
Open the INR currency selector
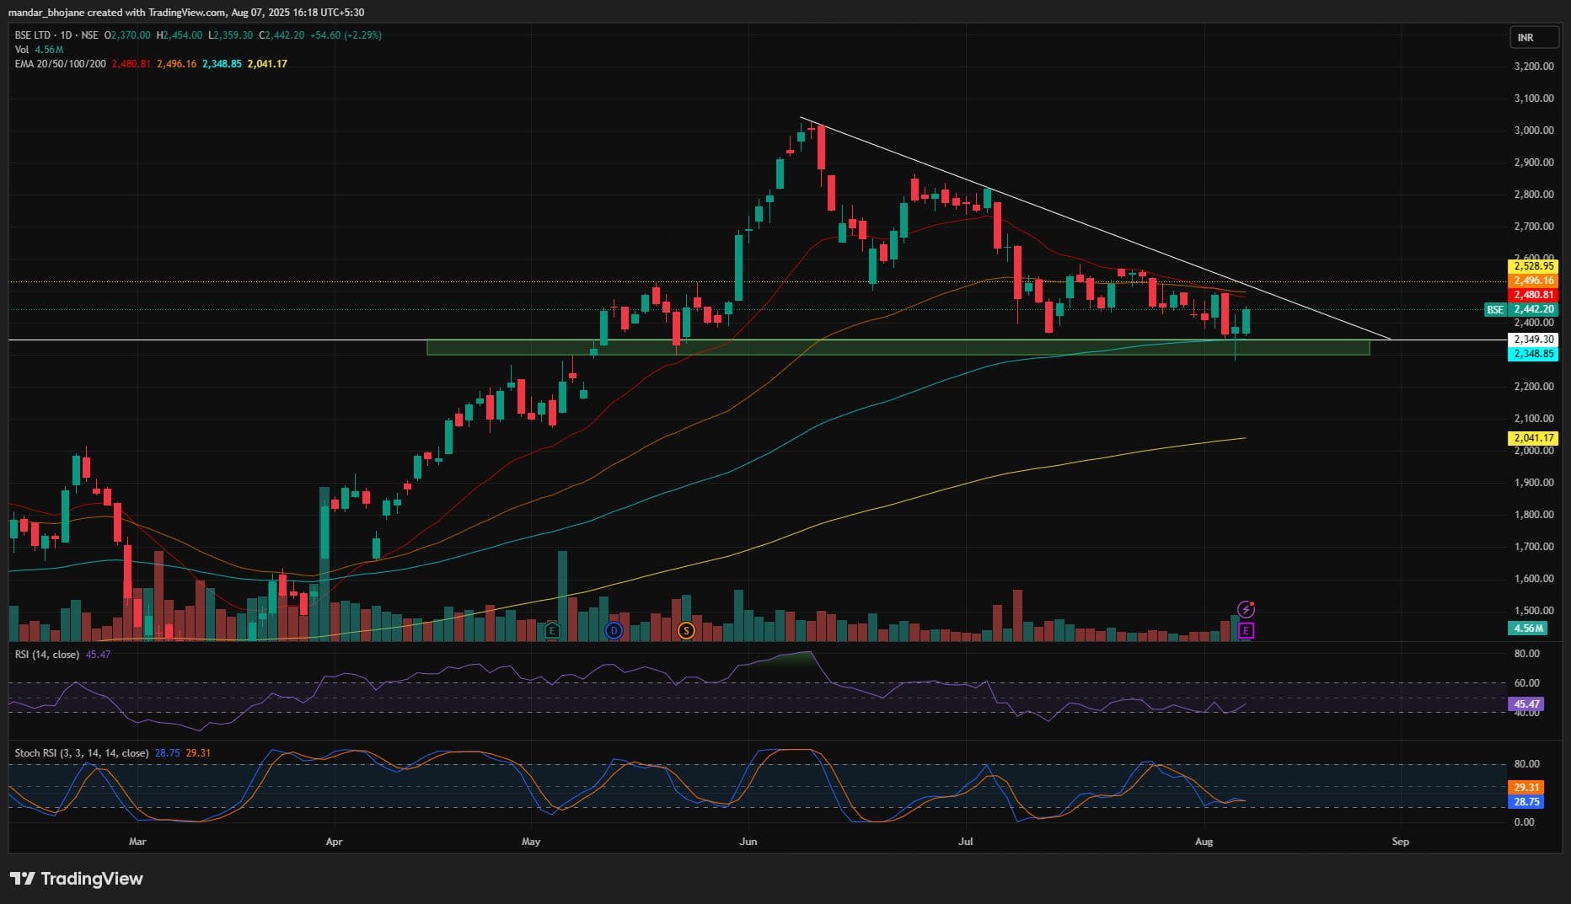(1525, 38)
